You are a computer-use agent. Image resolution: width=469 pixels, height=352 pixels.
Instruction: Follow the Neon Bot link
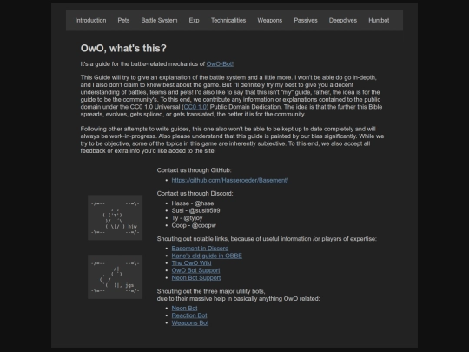(184, 308)
